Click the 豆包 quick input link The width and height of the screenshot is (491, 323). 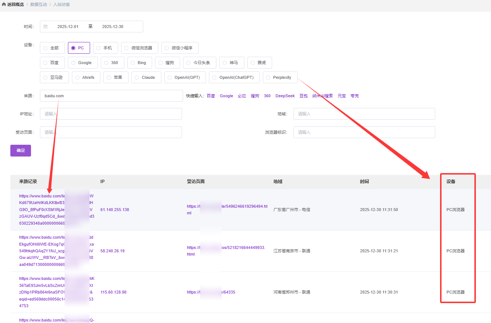pos(303,96)
